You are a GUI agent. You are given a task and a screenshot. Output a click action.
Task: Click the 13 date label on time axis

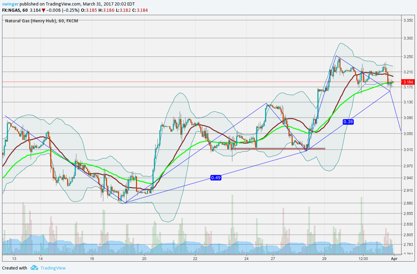tap(14, 259)
